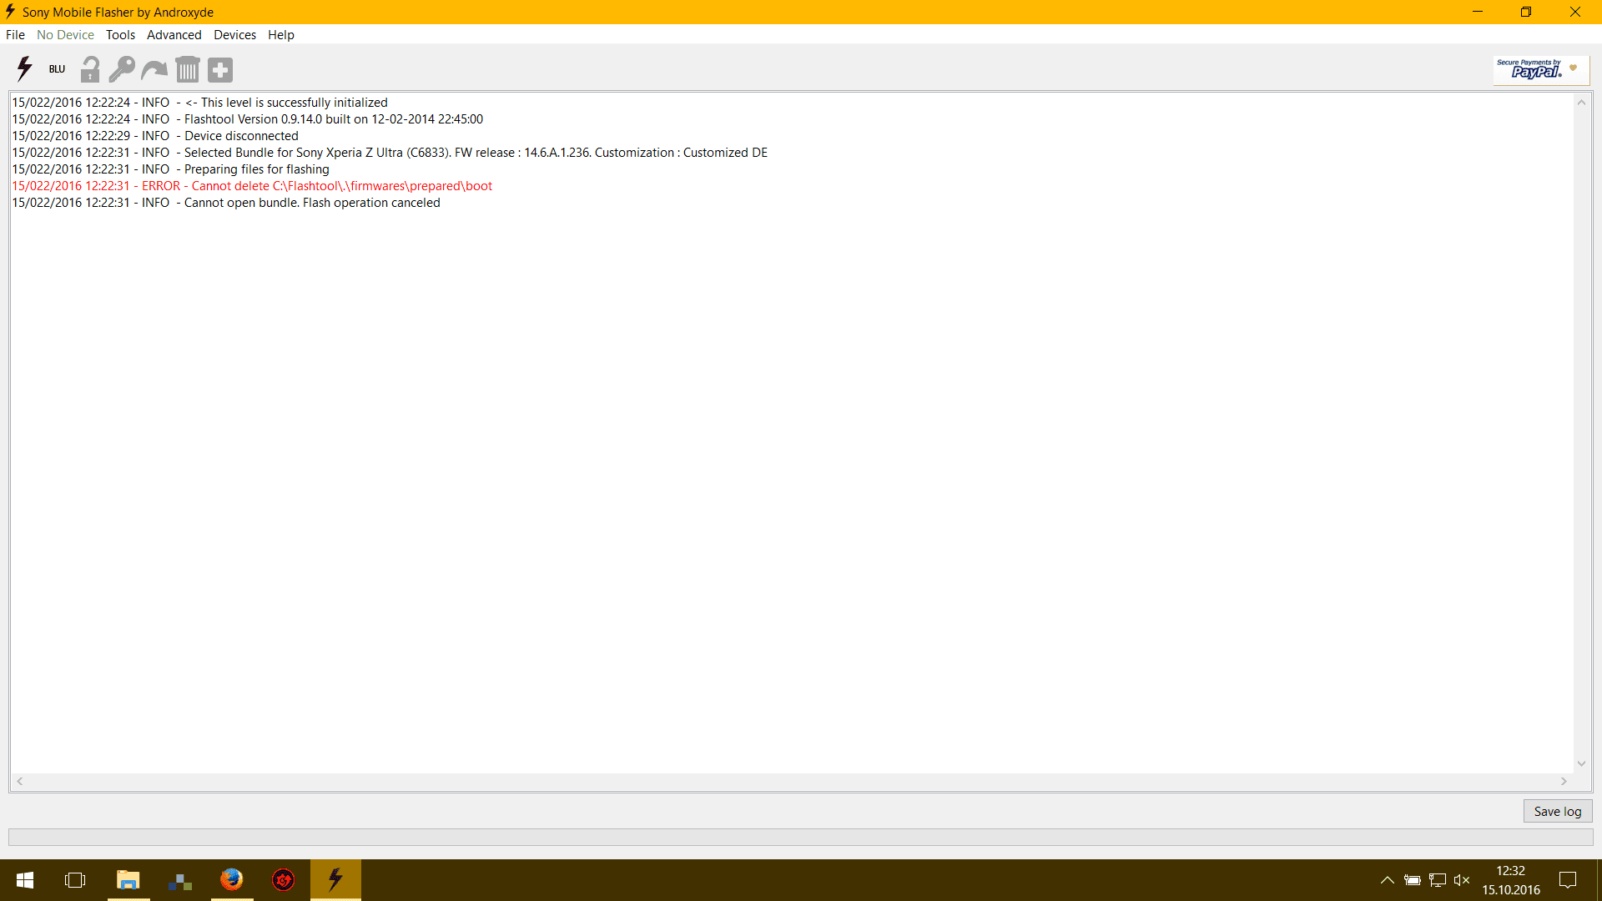Viewport: 1602px width, 901px height.
Task: Click the red ERROR Cannot delete log line
Action: [252, 186]
